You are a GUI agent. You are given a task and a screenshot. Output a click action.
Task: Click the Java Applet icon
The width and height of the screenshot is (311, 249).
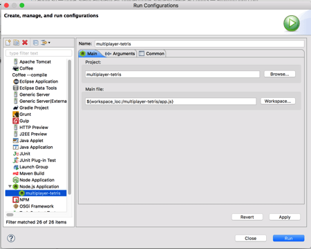click(x=16, y=141)
